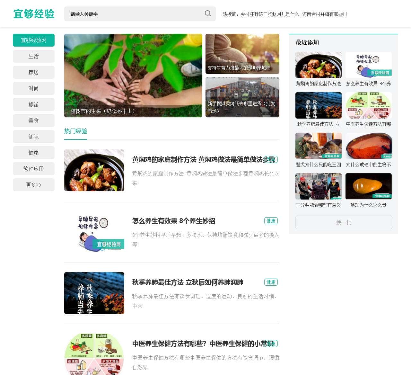Click the 最近添加 panel heading

click(307, 42)
